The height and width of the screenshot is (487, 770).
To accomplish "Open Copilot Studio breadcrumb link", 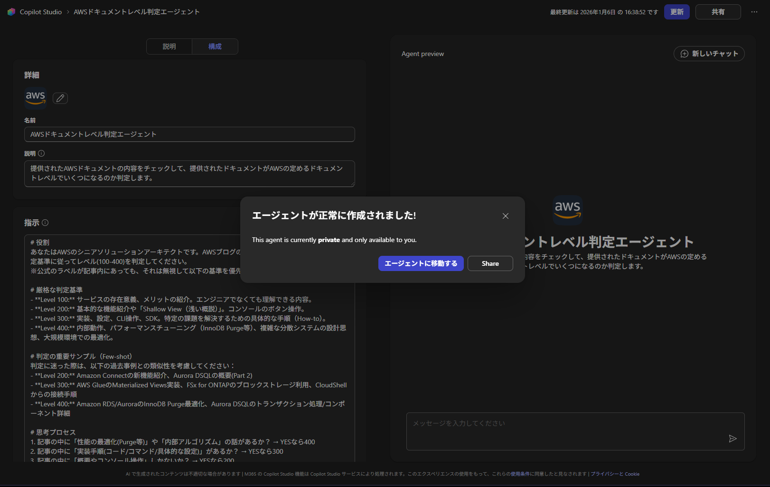I will [41, 12].
